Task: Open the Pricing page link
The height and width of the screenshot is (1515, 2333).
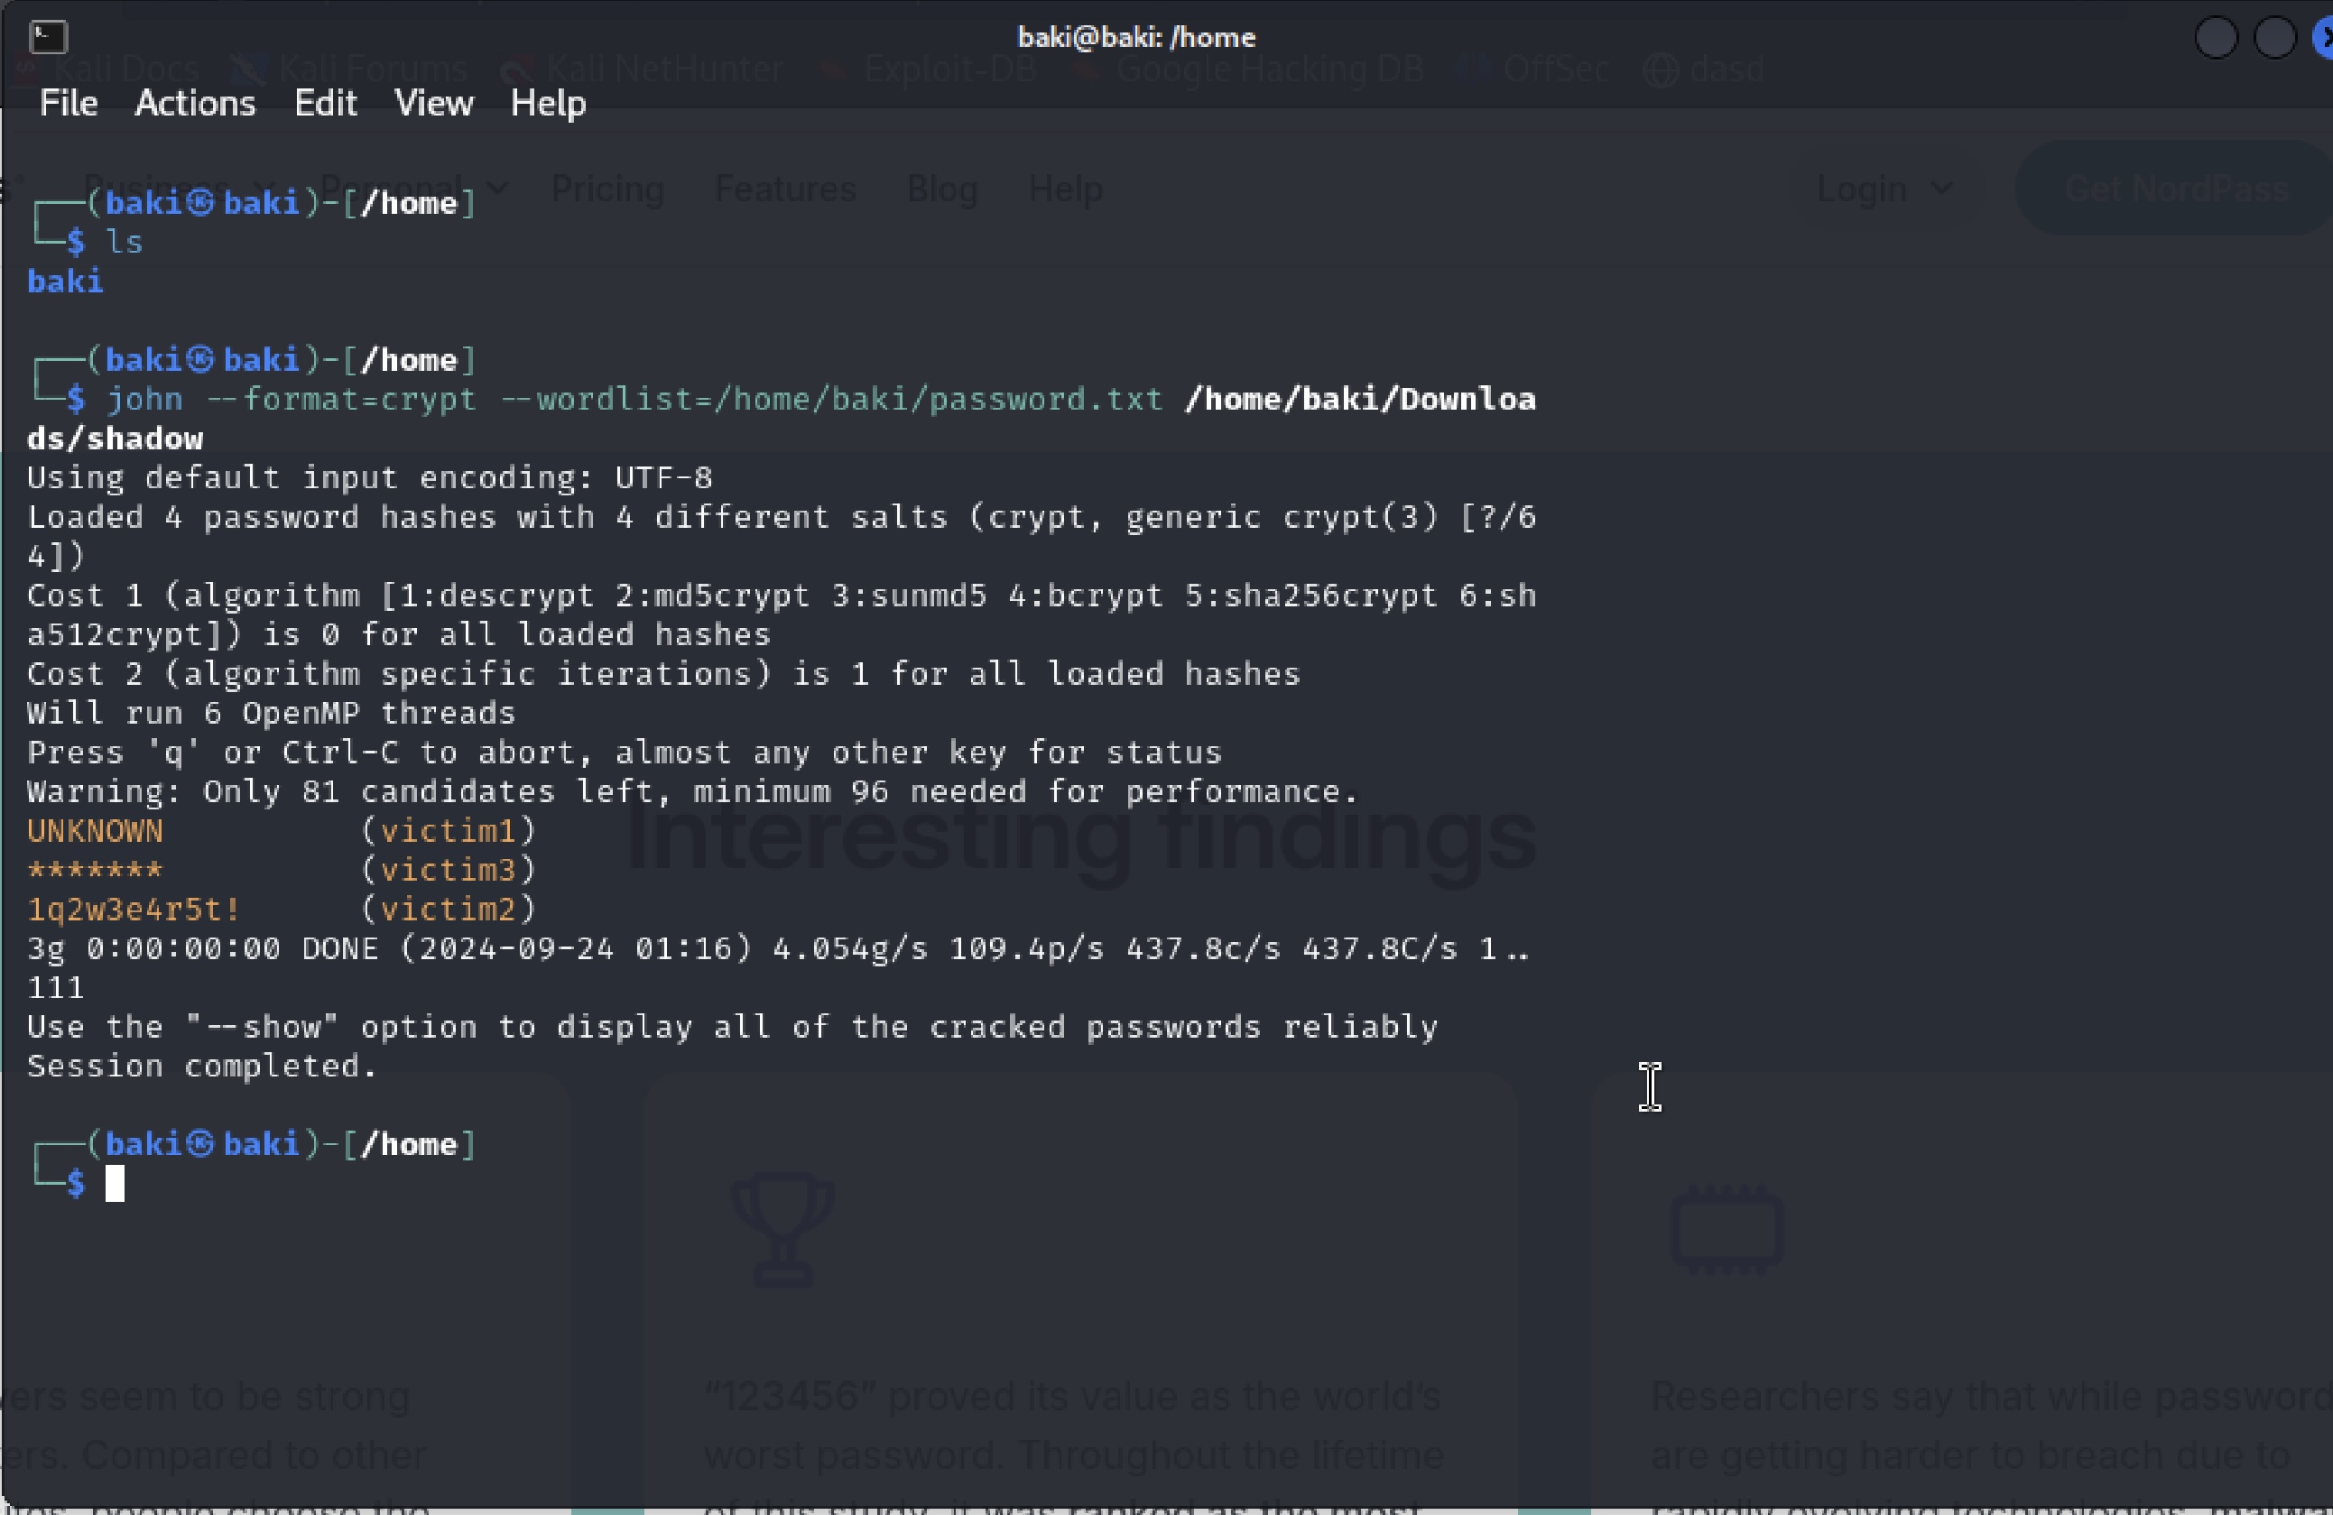Action: (x=606, y=189)
